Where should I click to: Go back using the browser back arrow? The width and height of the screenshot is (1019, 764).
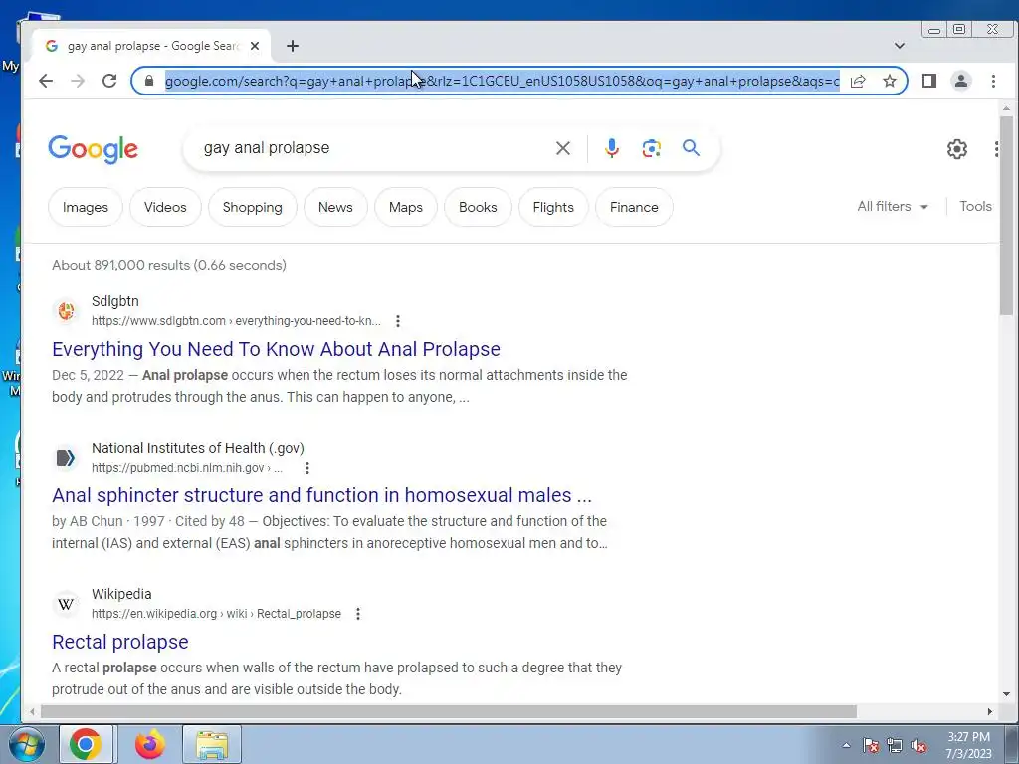[x=46, y=81]
